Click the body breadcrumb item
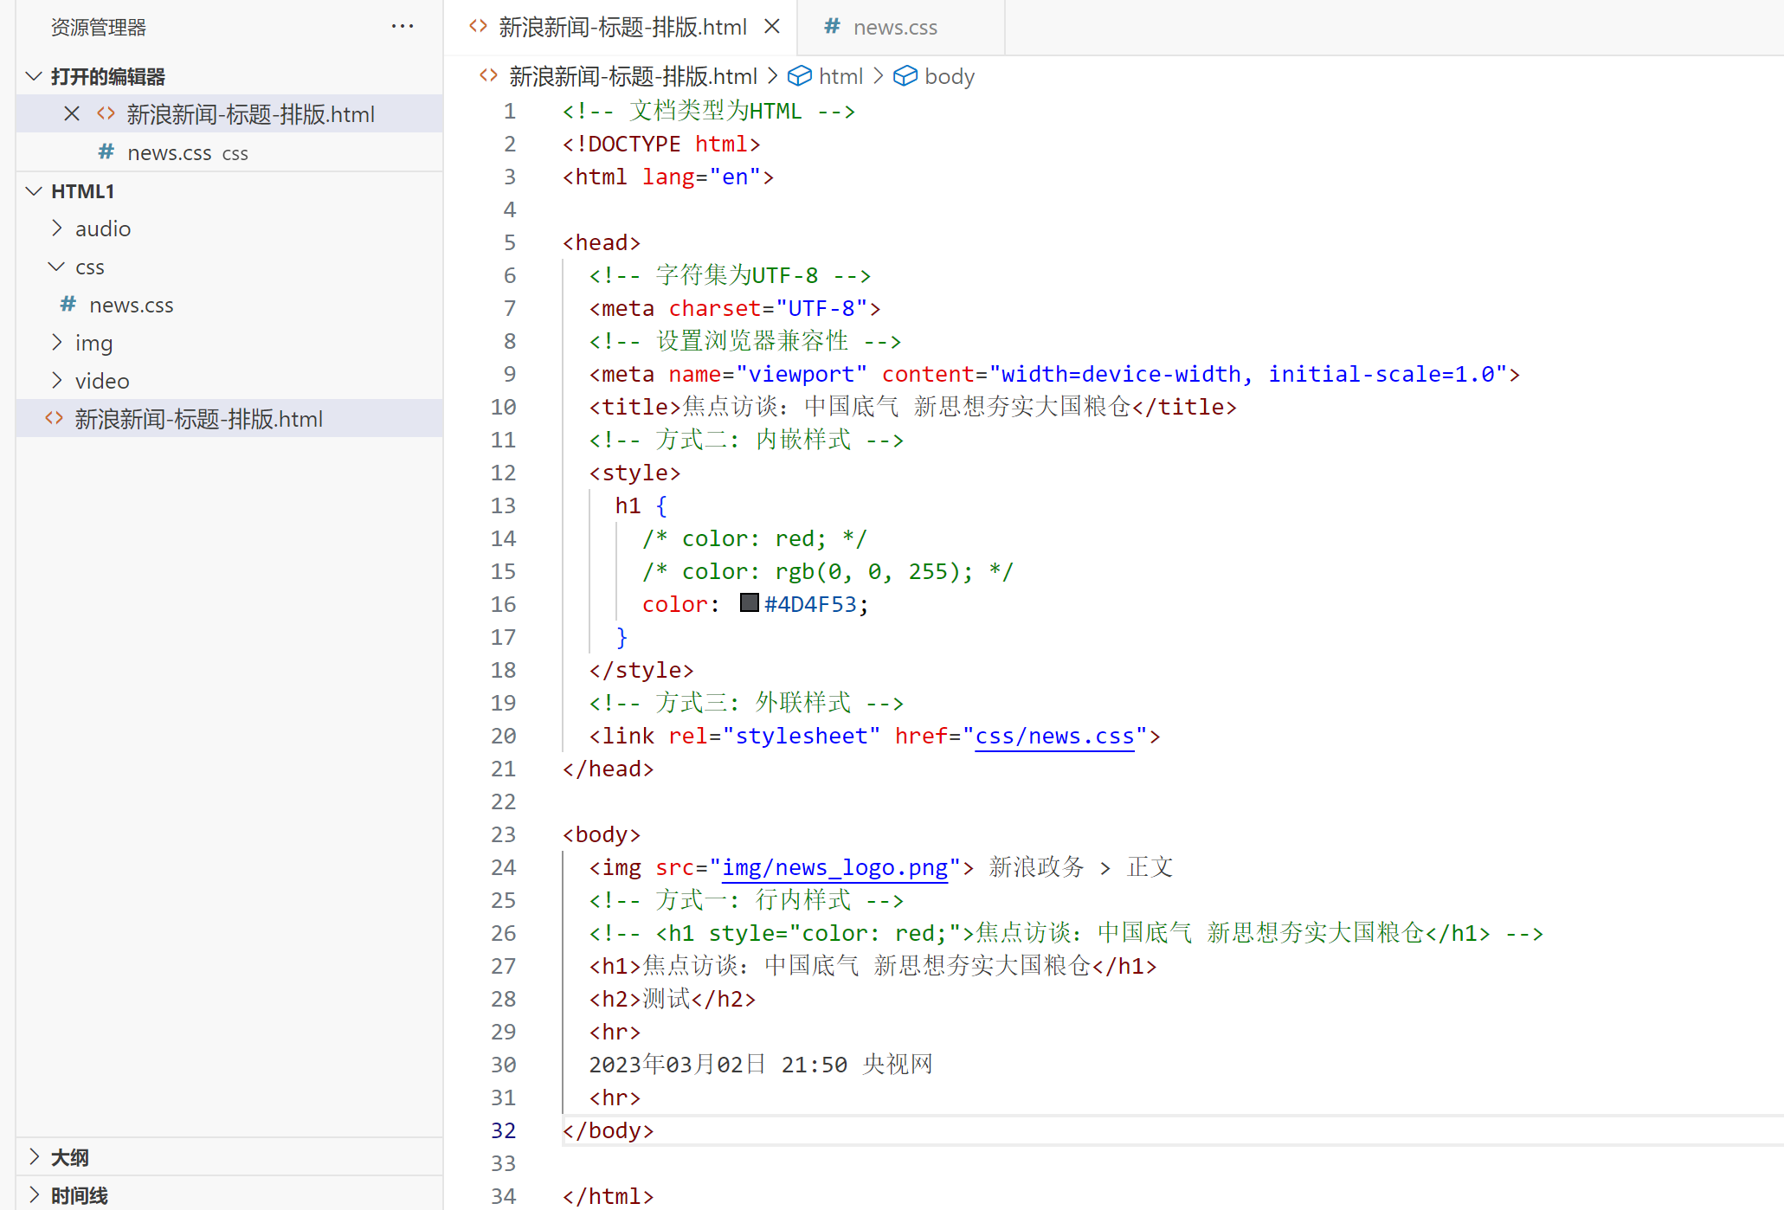Screen dimensions: 1784x1210 pyautogui.click(x=950, y=76)
